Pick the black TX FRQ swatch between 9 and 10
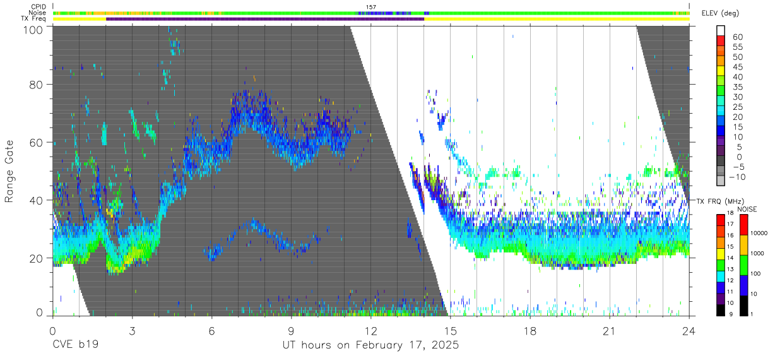The image size is (775, 358). [x=721, y=311]
